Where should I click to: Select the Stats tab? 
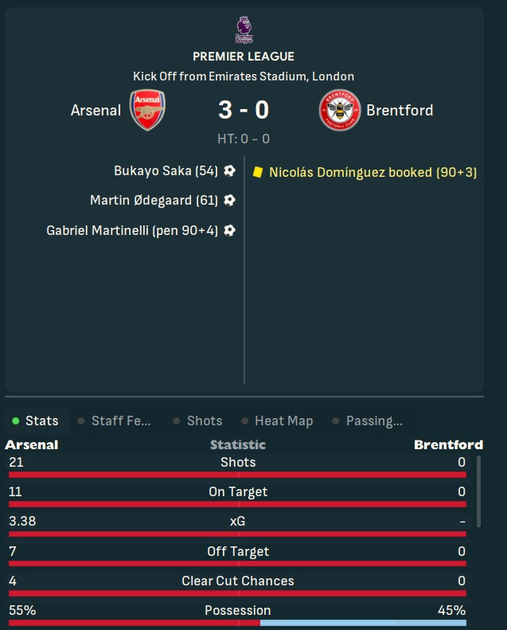(37, 421)
